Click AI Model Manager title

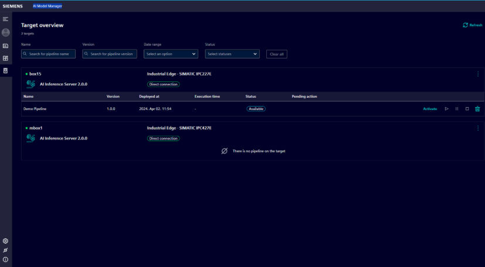48,6
